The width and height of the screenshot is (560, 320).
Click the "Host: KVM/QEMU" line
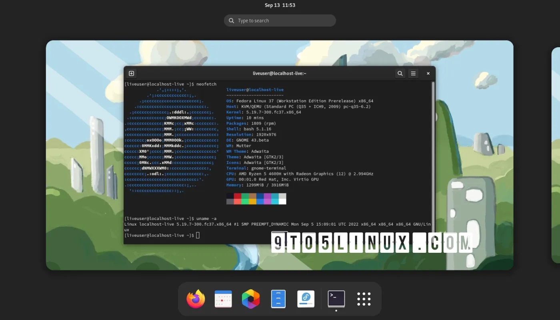298,106
